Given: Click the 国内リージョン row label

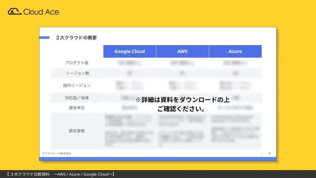Looking at the screenshot, I should pyautogui.click(x=77, y=85).
